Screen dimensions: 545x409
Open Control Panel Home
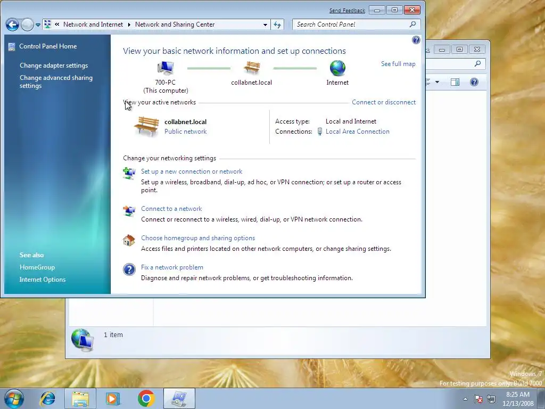pyautogui.click(x=48, y=46)
